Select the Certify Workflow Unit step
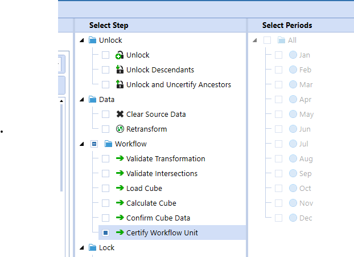354x257 pixels. [x=162, y=232]
